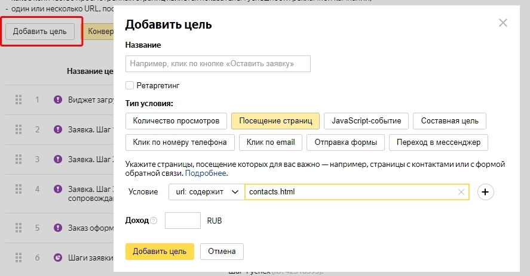Click the drag handle of goal row 5
This screenshot has height=276, width=530.
[x=18, y=228]
